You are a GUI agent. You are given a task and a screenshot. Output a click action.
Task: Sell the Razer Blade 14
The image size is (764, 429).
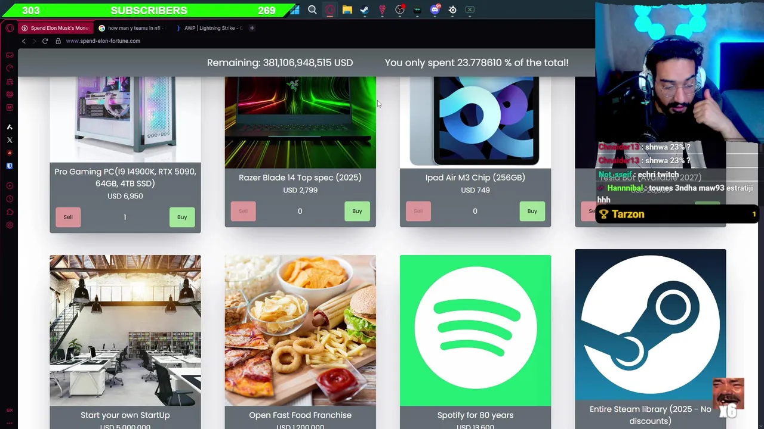click(x=243, y=211)
